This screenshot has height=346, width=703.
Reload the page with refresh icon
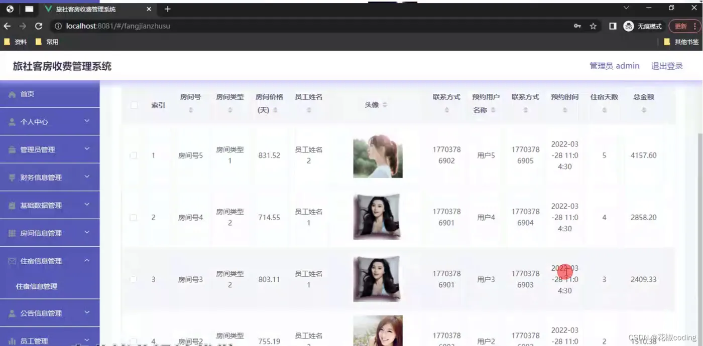[39, 26]
